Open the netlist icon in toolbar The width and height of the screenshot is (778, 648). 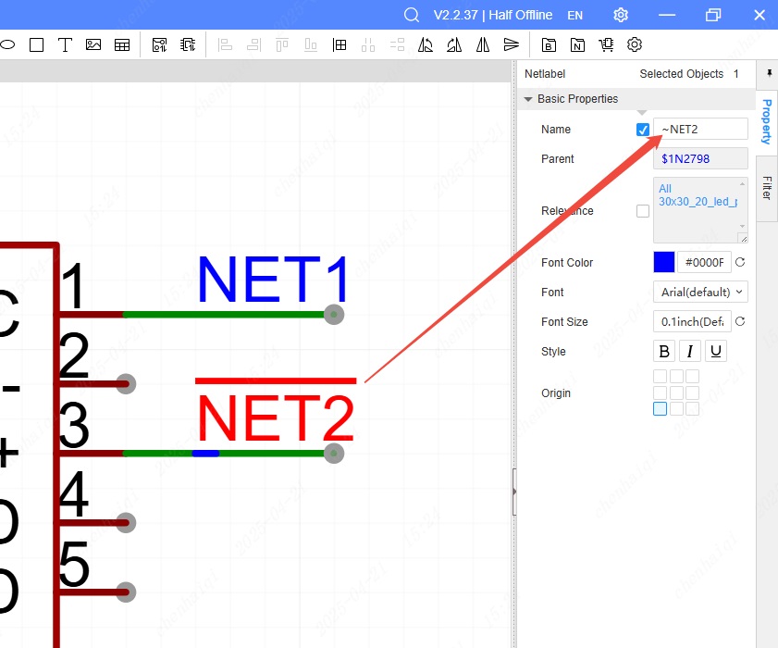(x=577, y=44)
